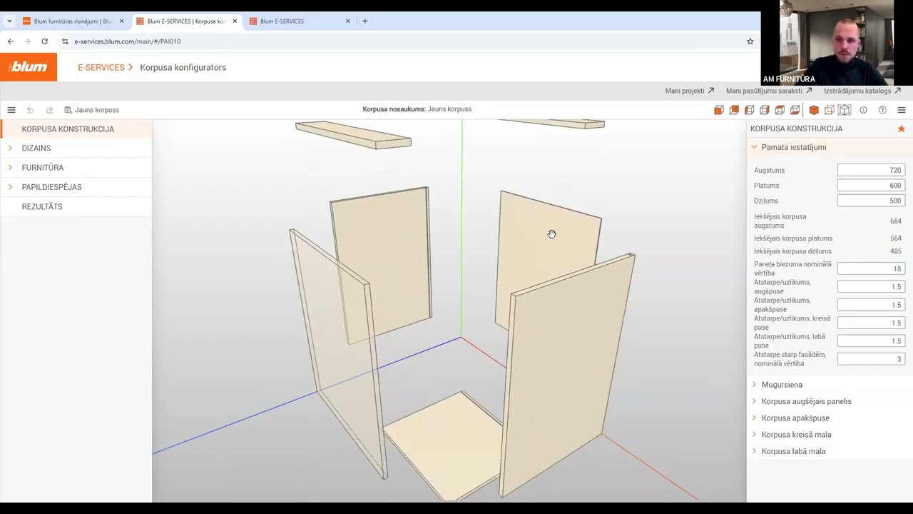Image resolution: width=913 pixels, height=514 pixels.
Task: Open the E-SERVICES breadcrumb link
Action: point(101,67)
